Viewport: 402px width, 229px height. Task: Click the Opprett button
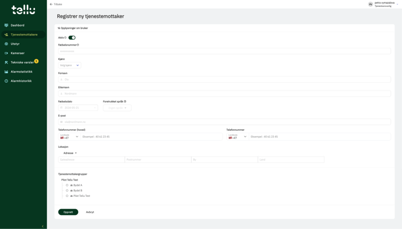point(68,212)
